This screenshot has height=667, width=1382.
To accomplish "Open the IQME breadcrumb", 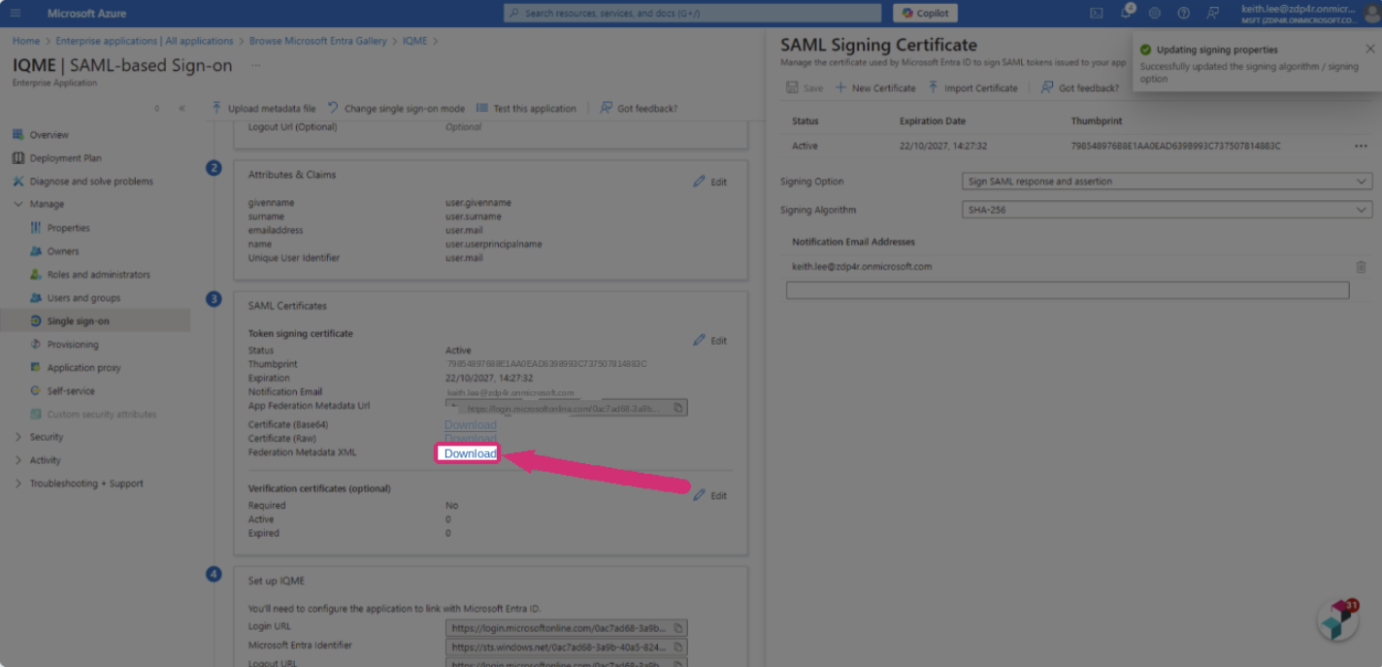I will point(414,41).
